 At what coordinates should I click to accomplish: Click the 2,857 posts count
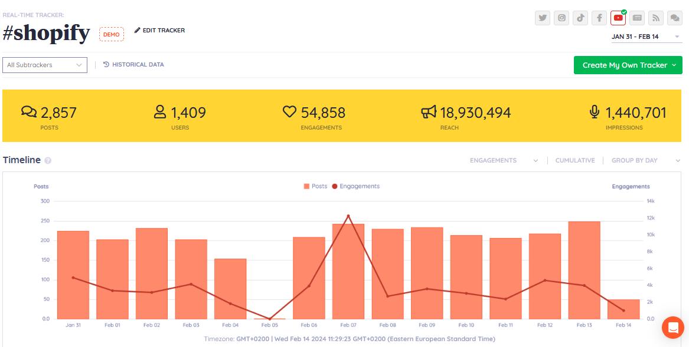point(58,113)
